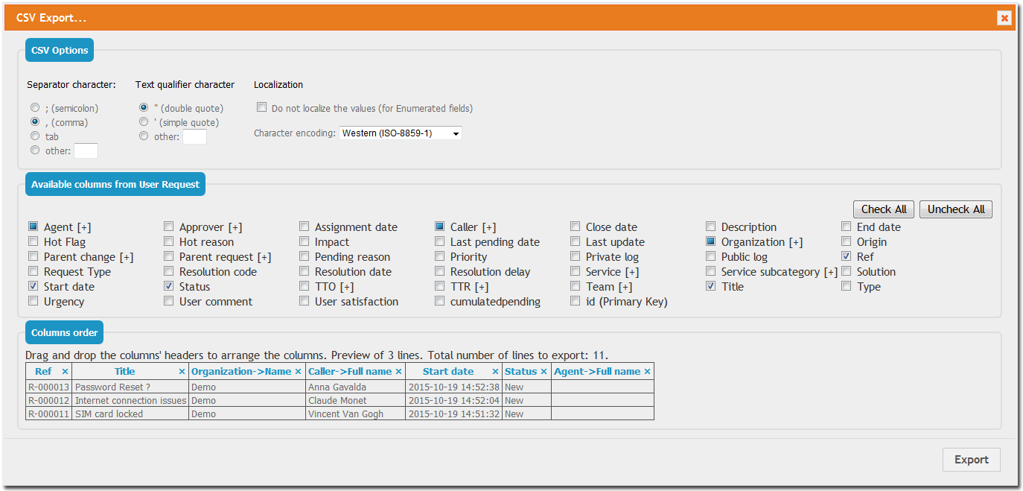Remove the Title column using its × icon
Screen dimensions: 1023x491
click(182, 370)
